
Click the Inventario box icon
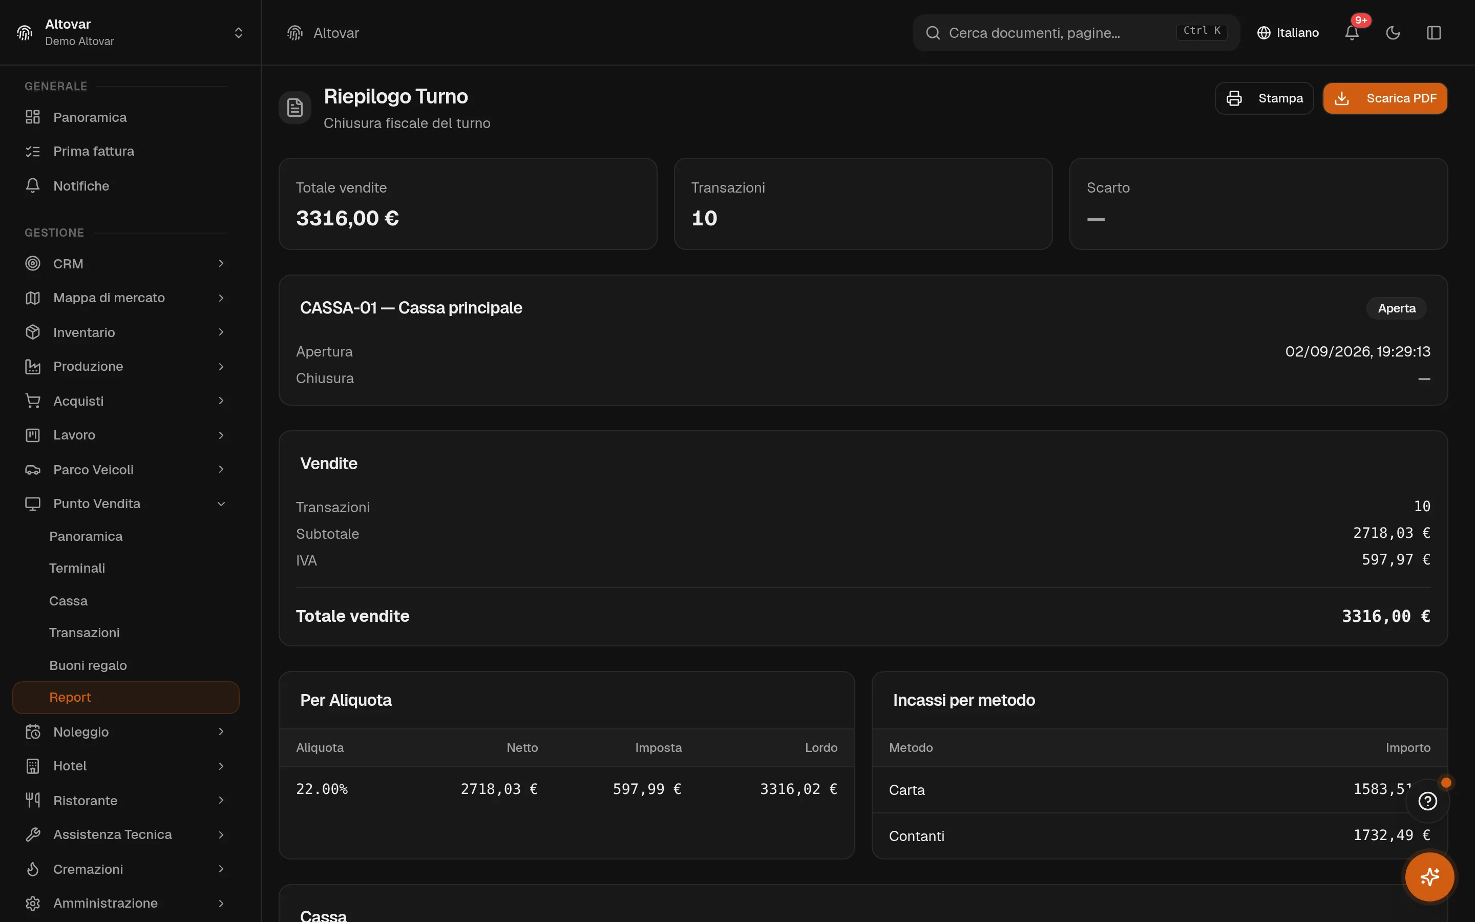click(x=33, y=332)
